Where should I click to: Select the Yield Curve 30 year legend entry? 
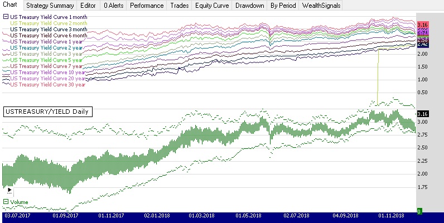pyautogui.click(x=48, y=85)
